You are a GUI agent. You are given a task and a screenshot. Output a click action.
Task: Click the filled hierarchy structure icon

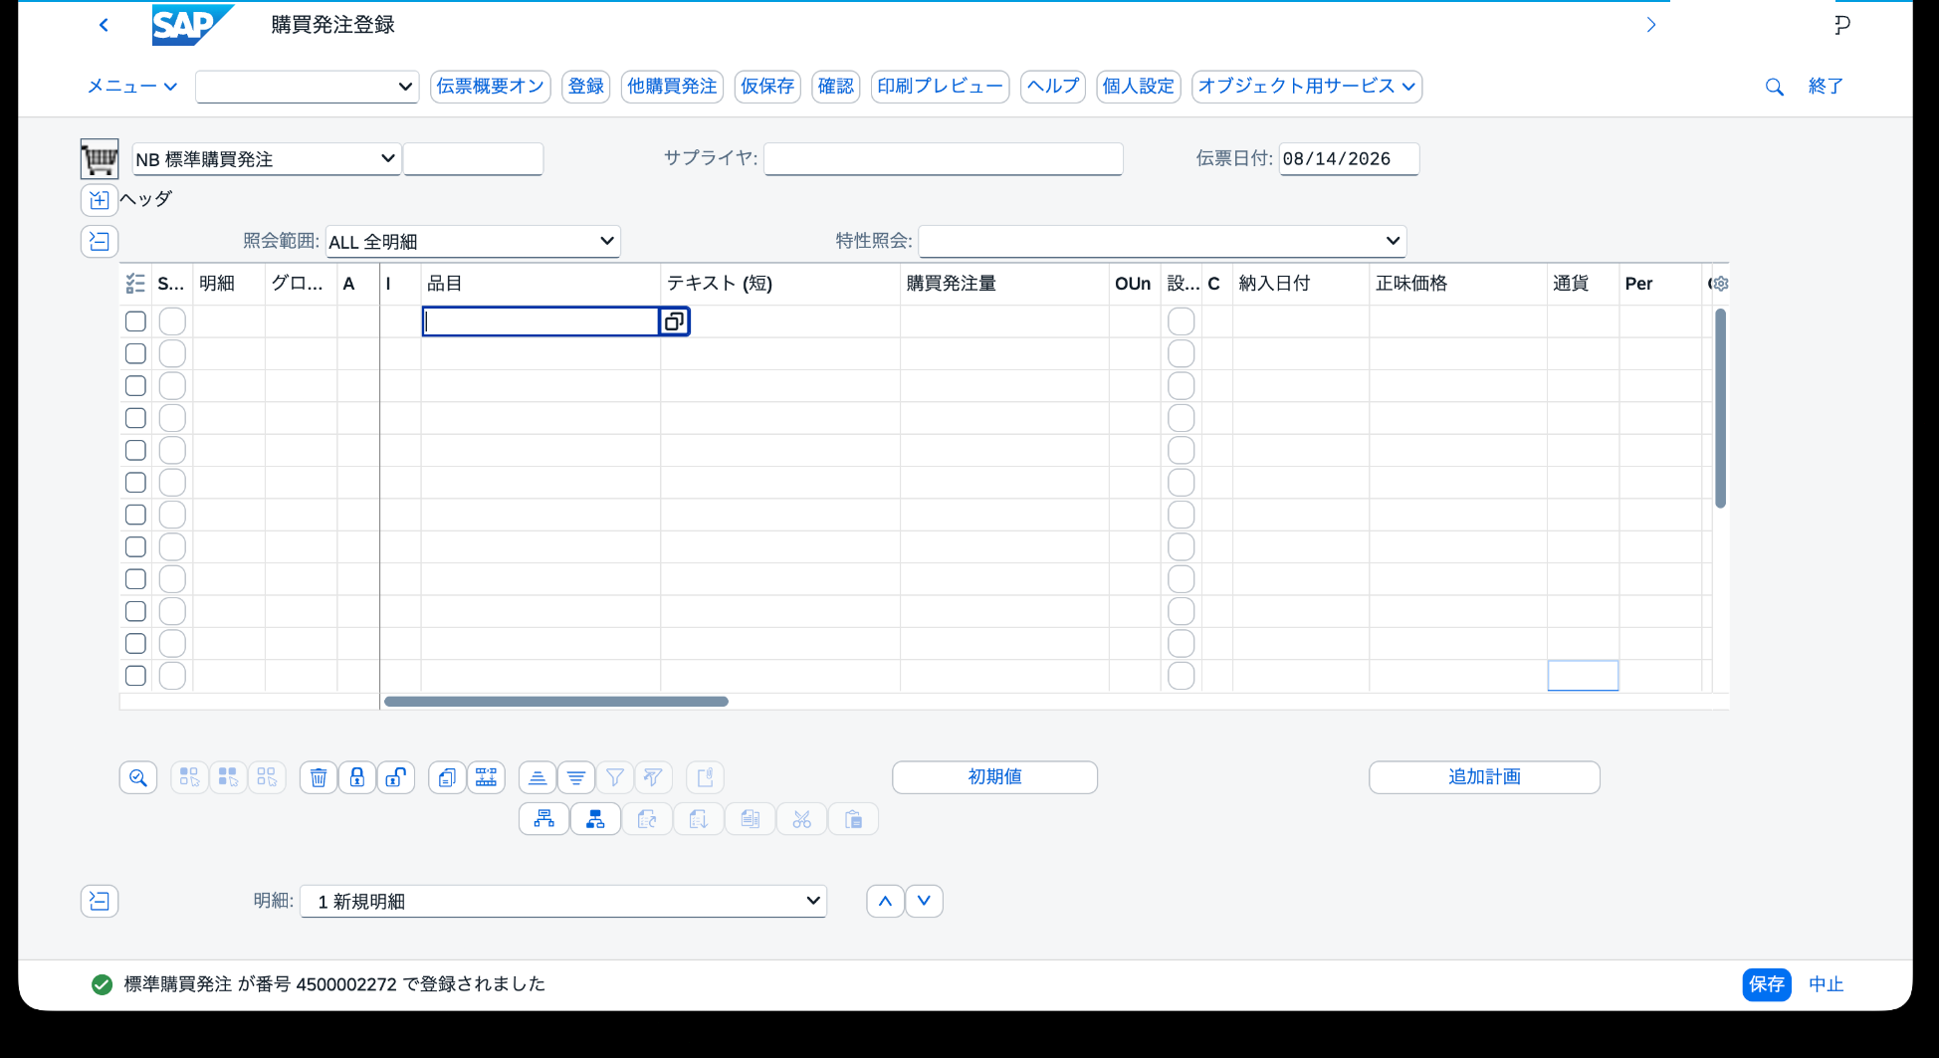595,819
